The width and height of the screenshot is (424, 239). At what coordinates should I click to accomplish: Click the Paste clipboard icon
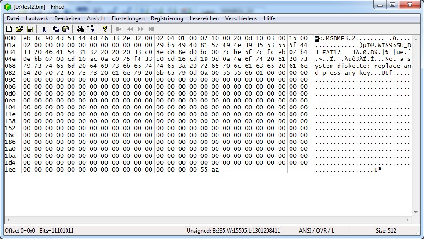tap(66, 29)
